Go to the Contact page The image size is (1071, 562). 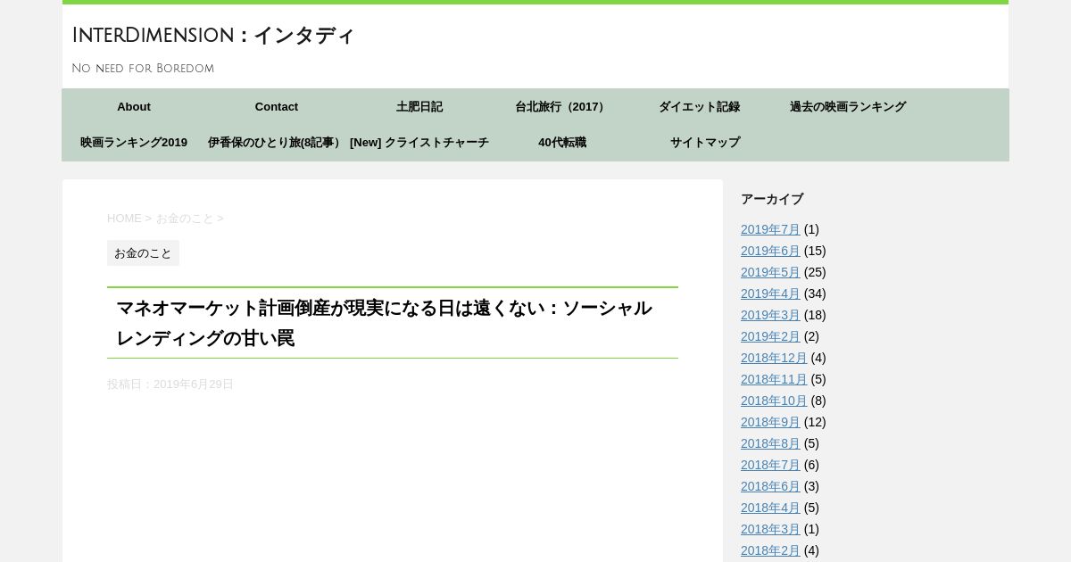tap(277, 106)
